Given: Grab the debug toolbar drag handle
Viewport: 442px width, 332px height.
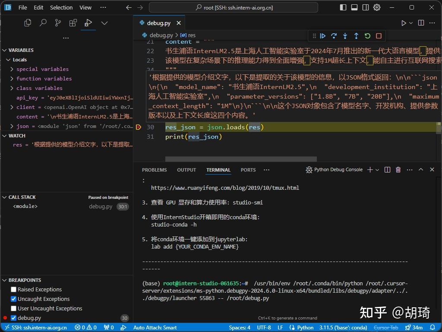Looking at the screenshot, I should [x=314, y=36].
